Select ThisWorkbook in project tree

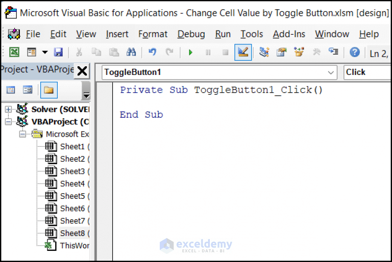(75, 246)
